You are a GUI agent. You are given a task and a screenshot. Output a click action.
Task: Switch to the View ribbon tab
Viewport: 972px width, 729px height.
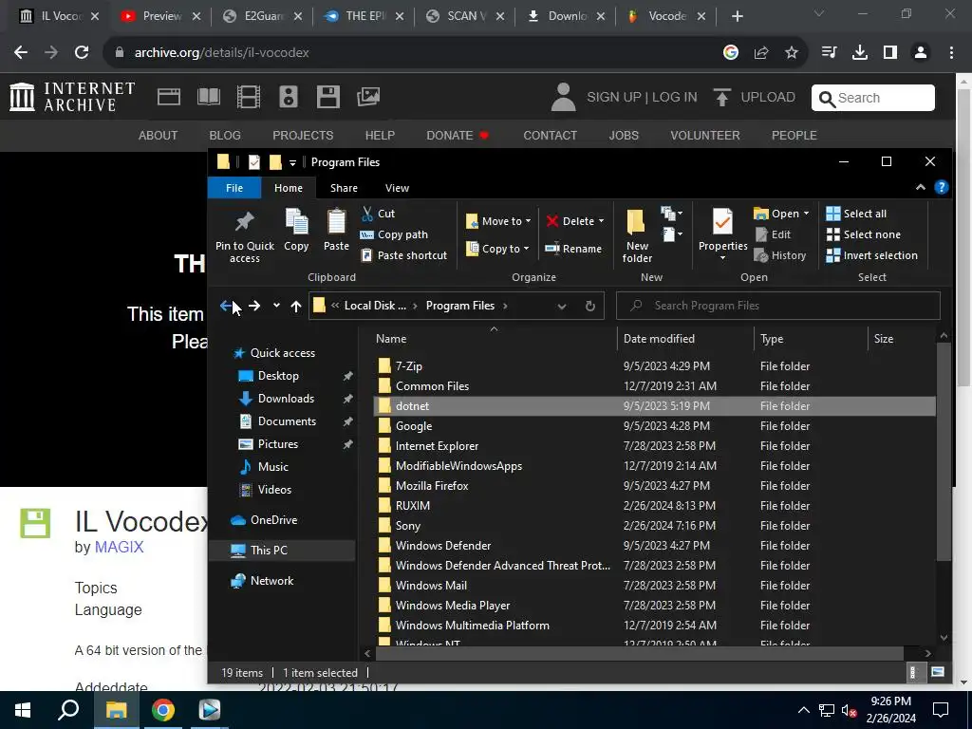pos(397,188)
